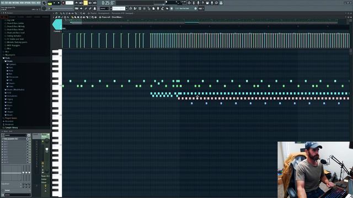The width and height of the screenshot is (353, 198).
Task: Click the record button
Action: pos(63,3)
